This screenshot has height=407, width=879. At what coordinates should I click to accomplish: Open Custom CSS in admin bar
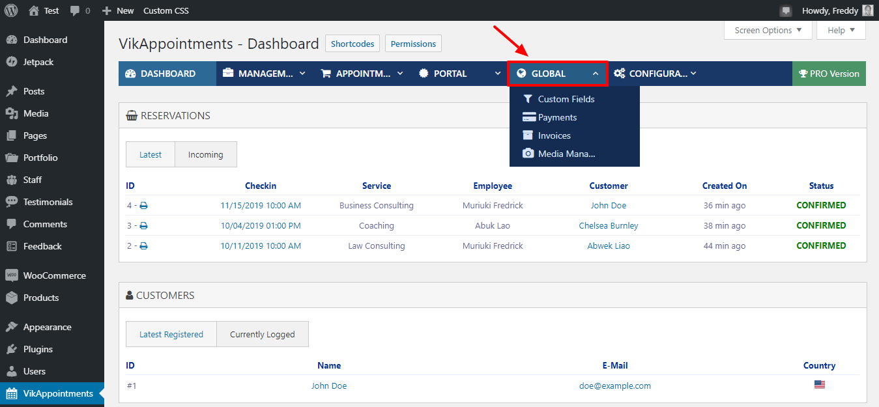coord(166,10)
